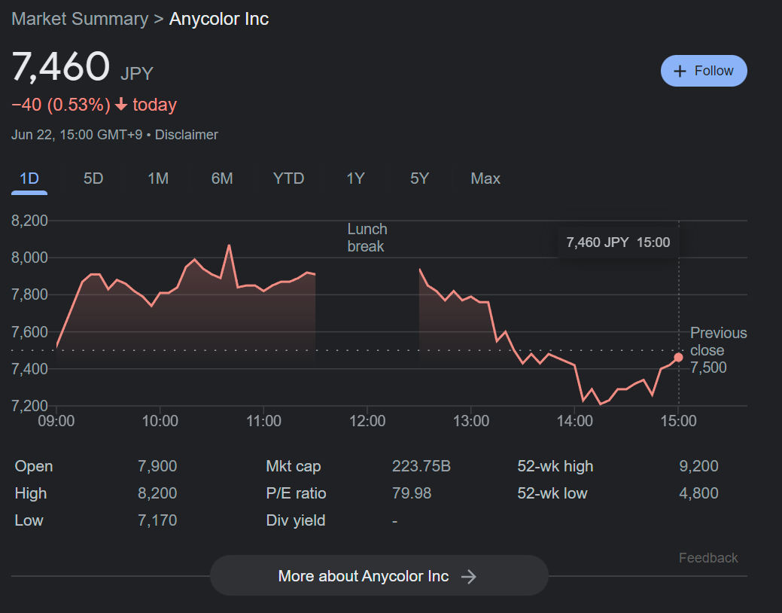The height and width of the screenshot is (613, 782).
Task: Click the High value 8,200
Action: pos(157,493)
